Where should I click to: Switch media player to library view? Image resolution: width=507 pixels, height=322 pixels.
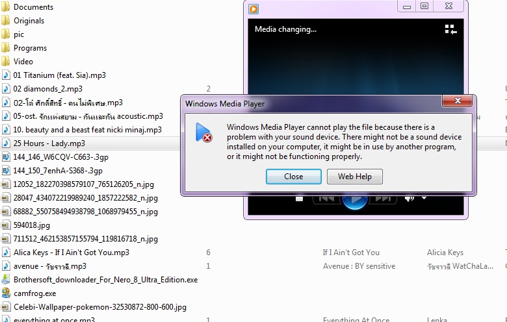pos(450,29)
